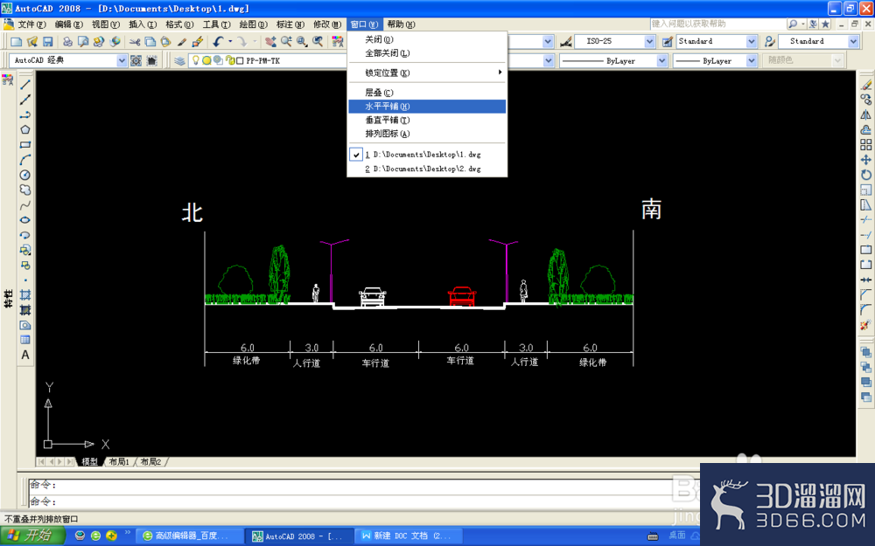Select the Line tool in draw toolbar

click(x=25, y=85)
